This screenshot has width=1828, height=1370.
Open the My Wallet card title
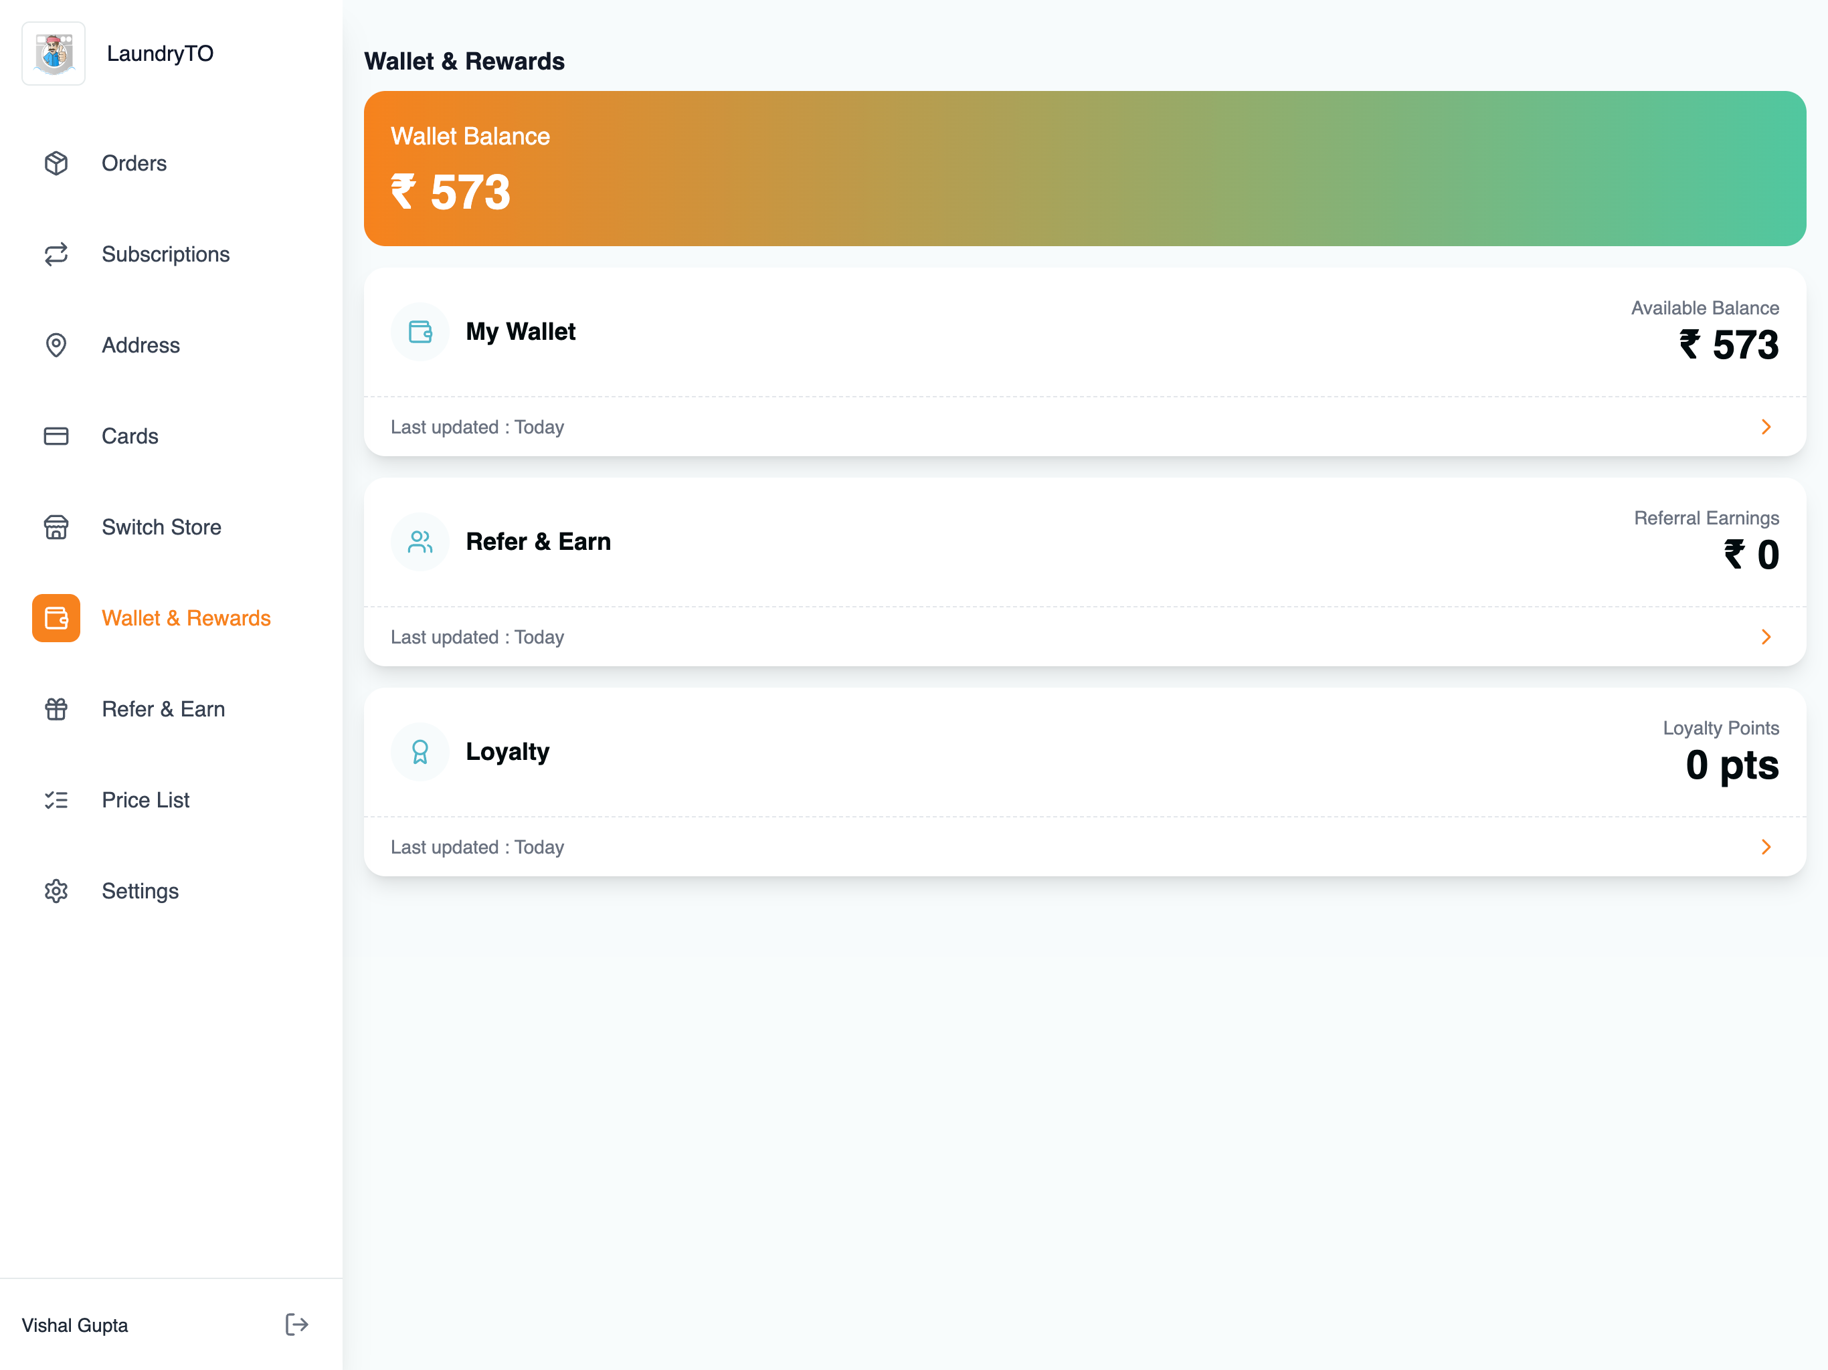pyautogui.click(x=521, y=332)
